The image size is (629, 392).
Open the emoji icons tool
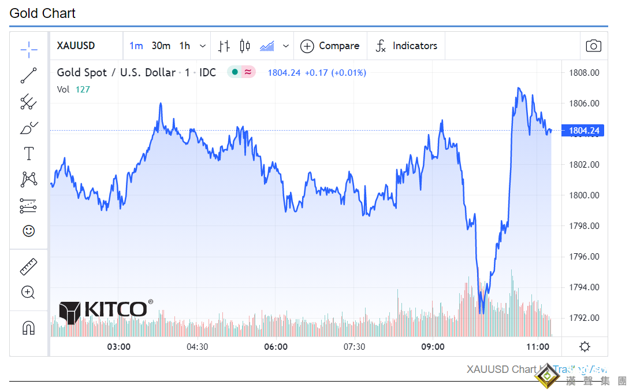pos(29,231)
